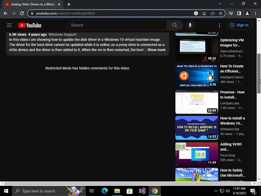Click the taskbar Type here to search box

pyautogui.click(x=49, y=191)
